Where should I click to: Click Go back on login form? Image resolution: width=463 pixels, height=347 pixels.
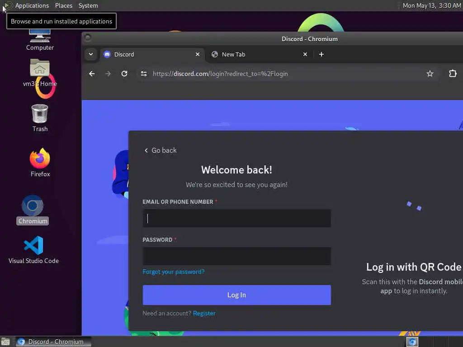(161, 150)
